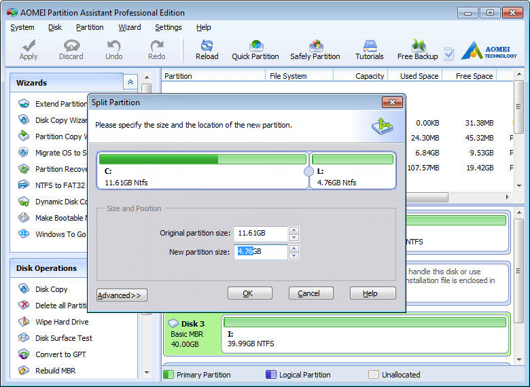
Task: Click Help button in Split Partition dialog
Action: coord(372,293)
